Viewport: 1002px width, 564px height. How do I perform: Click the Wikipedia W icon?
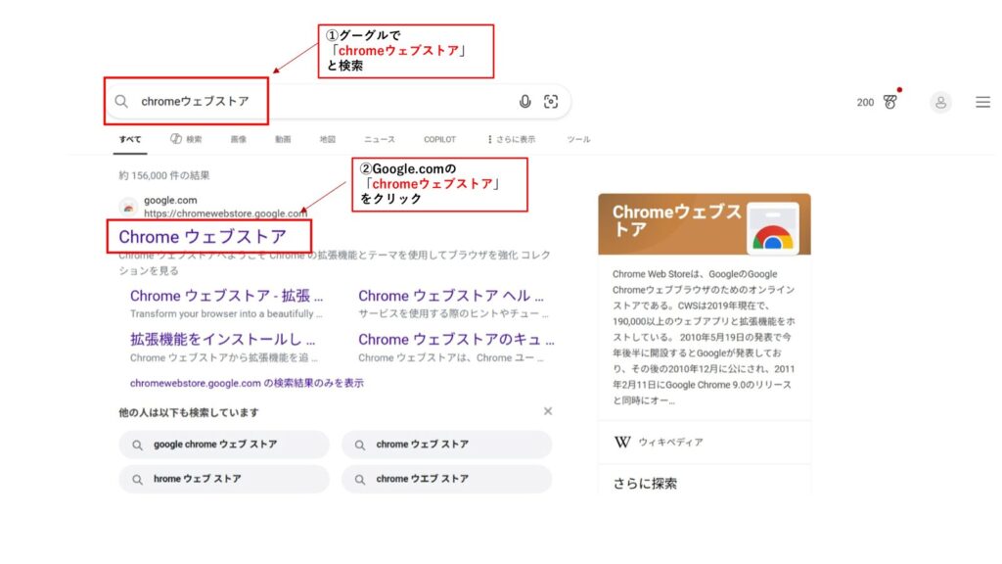(x=622, y=442)
